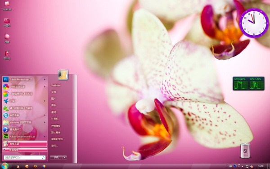Open 图片 in the Start menu
Viewport: 270px width, 169px height.
[54, 98]
